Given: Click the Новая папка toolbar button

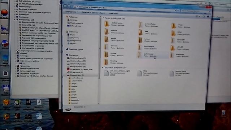Looking at the screenshot, I should click(113, 13).
